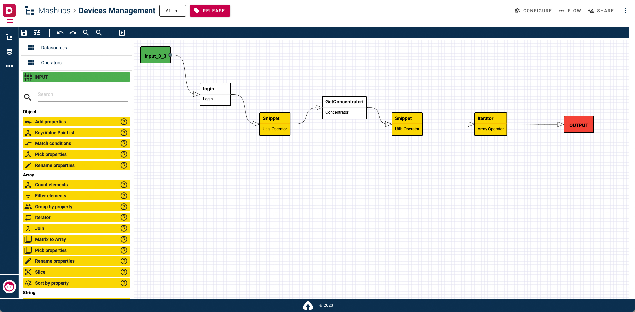The height and width of the screenshot is (312, 635).
Task: Select the Slice operator
Action: [x=77, y=272]
